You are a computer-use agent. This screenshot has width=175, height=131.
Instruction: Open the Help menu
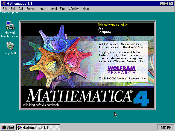click(86, 9)
